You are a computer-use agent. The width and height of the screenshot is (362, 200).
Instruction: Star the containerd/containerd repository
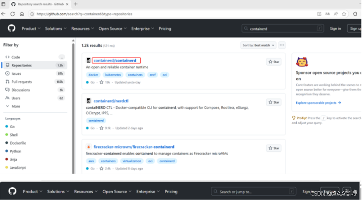coord(274,62)
